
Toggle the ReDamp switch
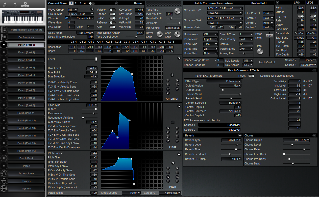[x=112, y=23]
